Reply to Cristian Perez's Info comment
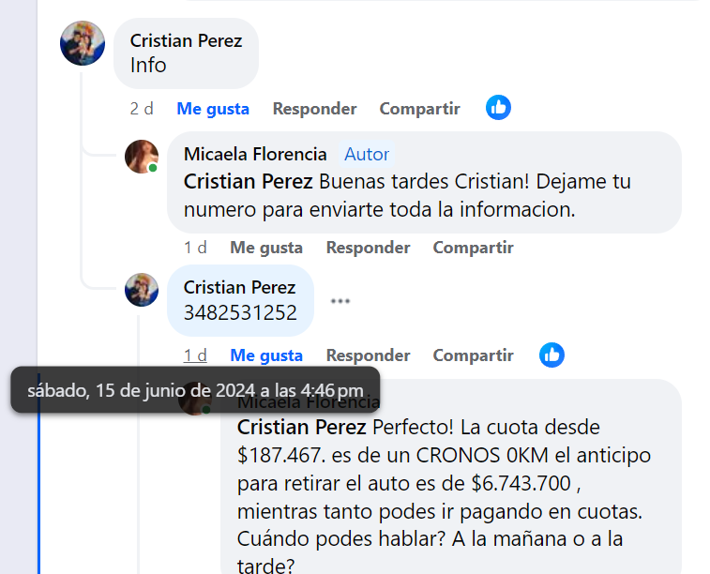This screenshot has height=574, width=710. (314, 109)
